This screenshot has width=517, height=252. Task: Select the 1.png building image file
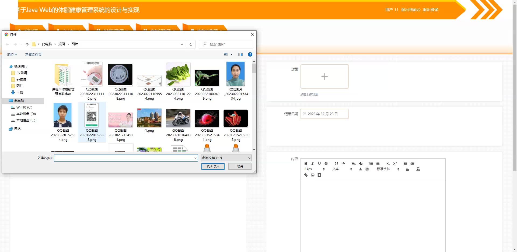click(149, 120)
